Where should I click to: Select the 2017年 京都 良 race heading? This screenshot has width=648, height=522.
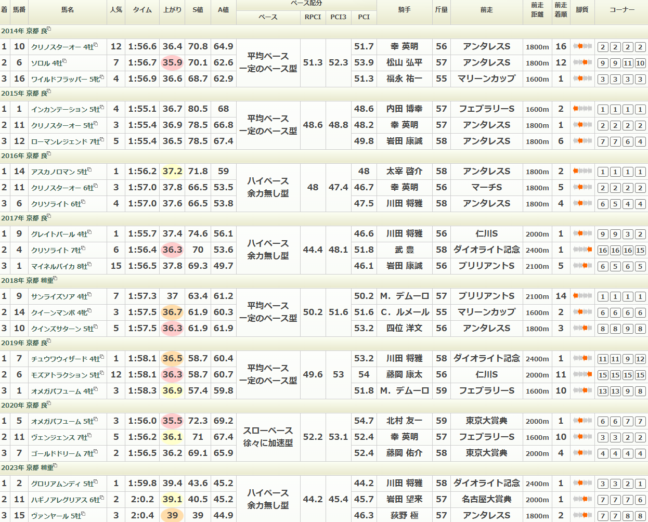tap(24, 218)
